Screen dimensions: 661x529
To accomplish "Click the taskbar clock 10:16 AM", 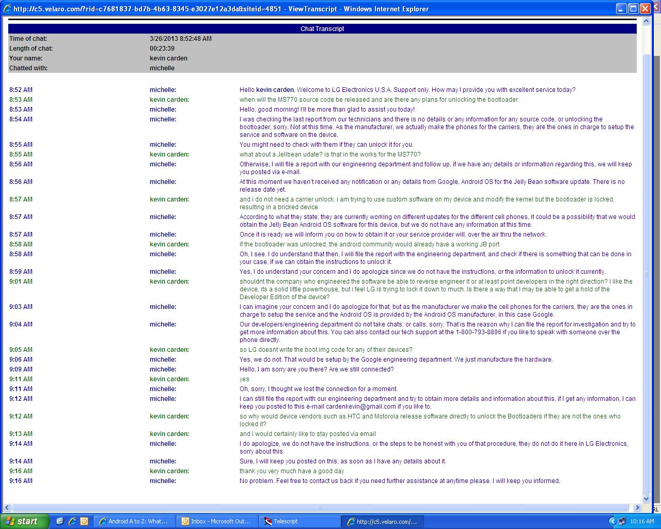I will (642, 521).
